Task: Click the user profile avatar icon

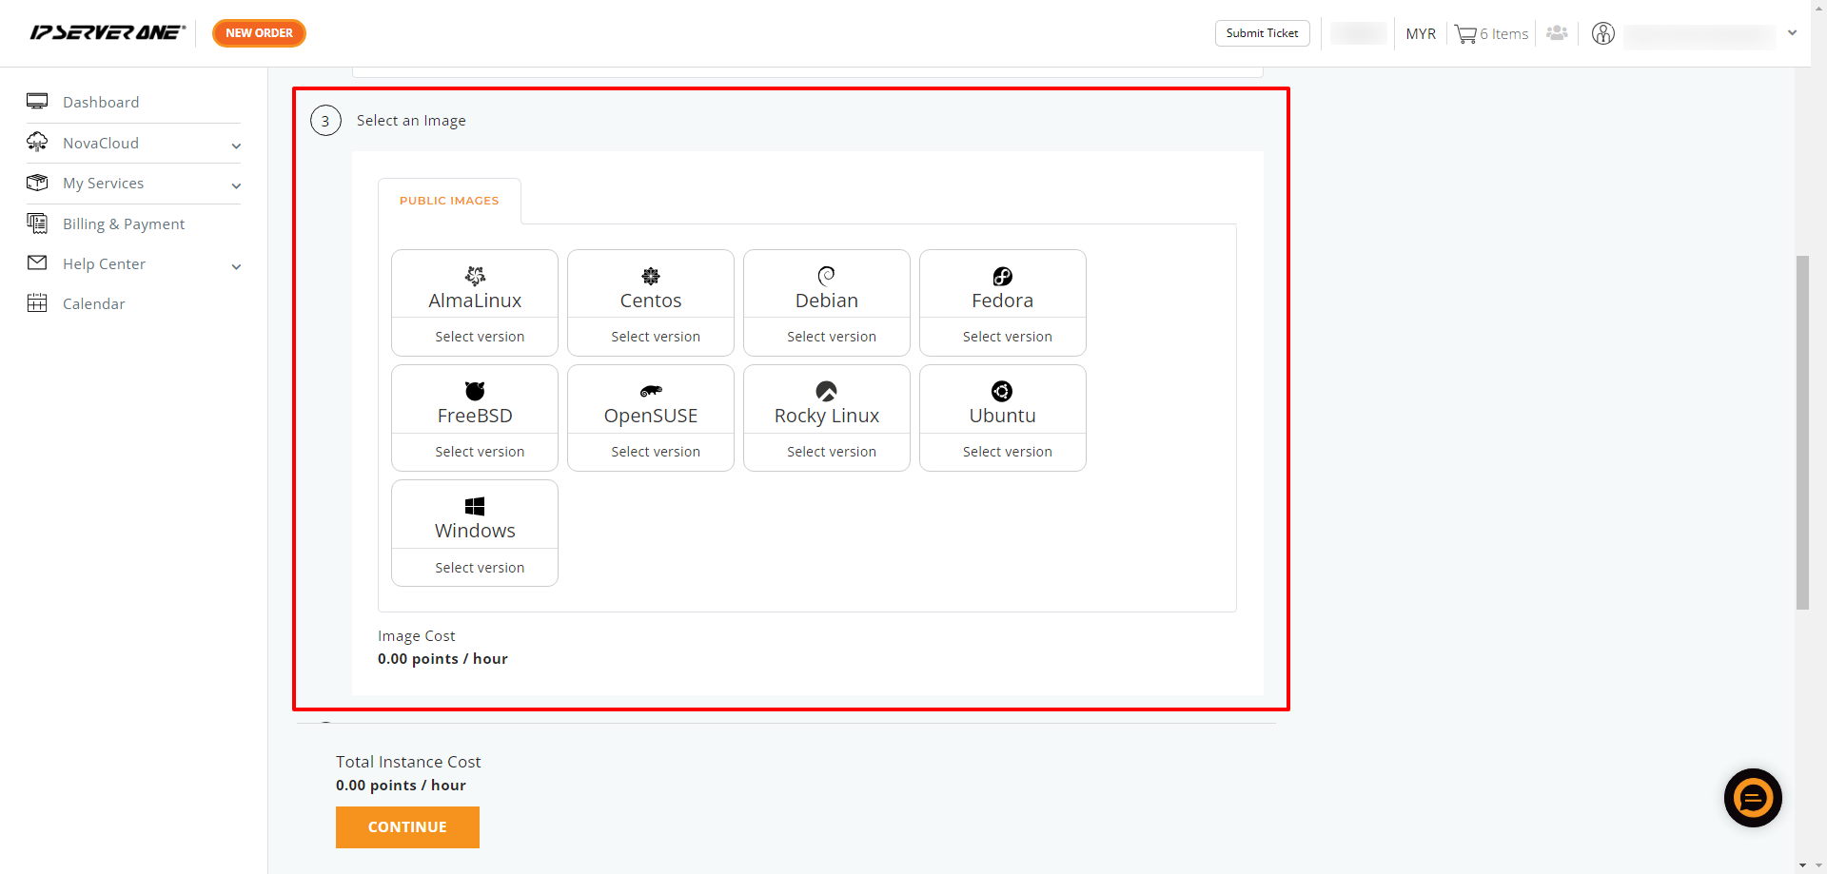Action: (1603, 34)
